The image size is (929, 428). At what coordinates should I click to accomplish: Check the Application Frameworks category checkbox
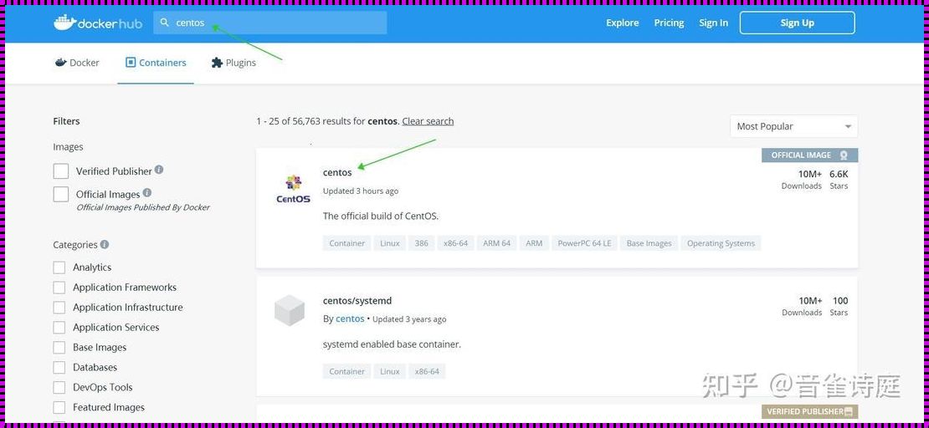click(x=59, y=288)
